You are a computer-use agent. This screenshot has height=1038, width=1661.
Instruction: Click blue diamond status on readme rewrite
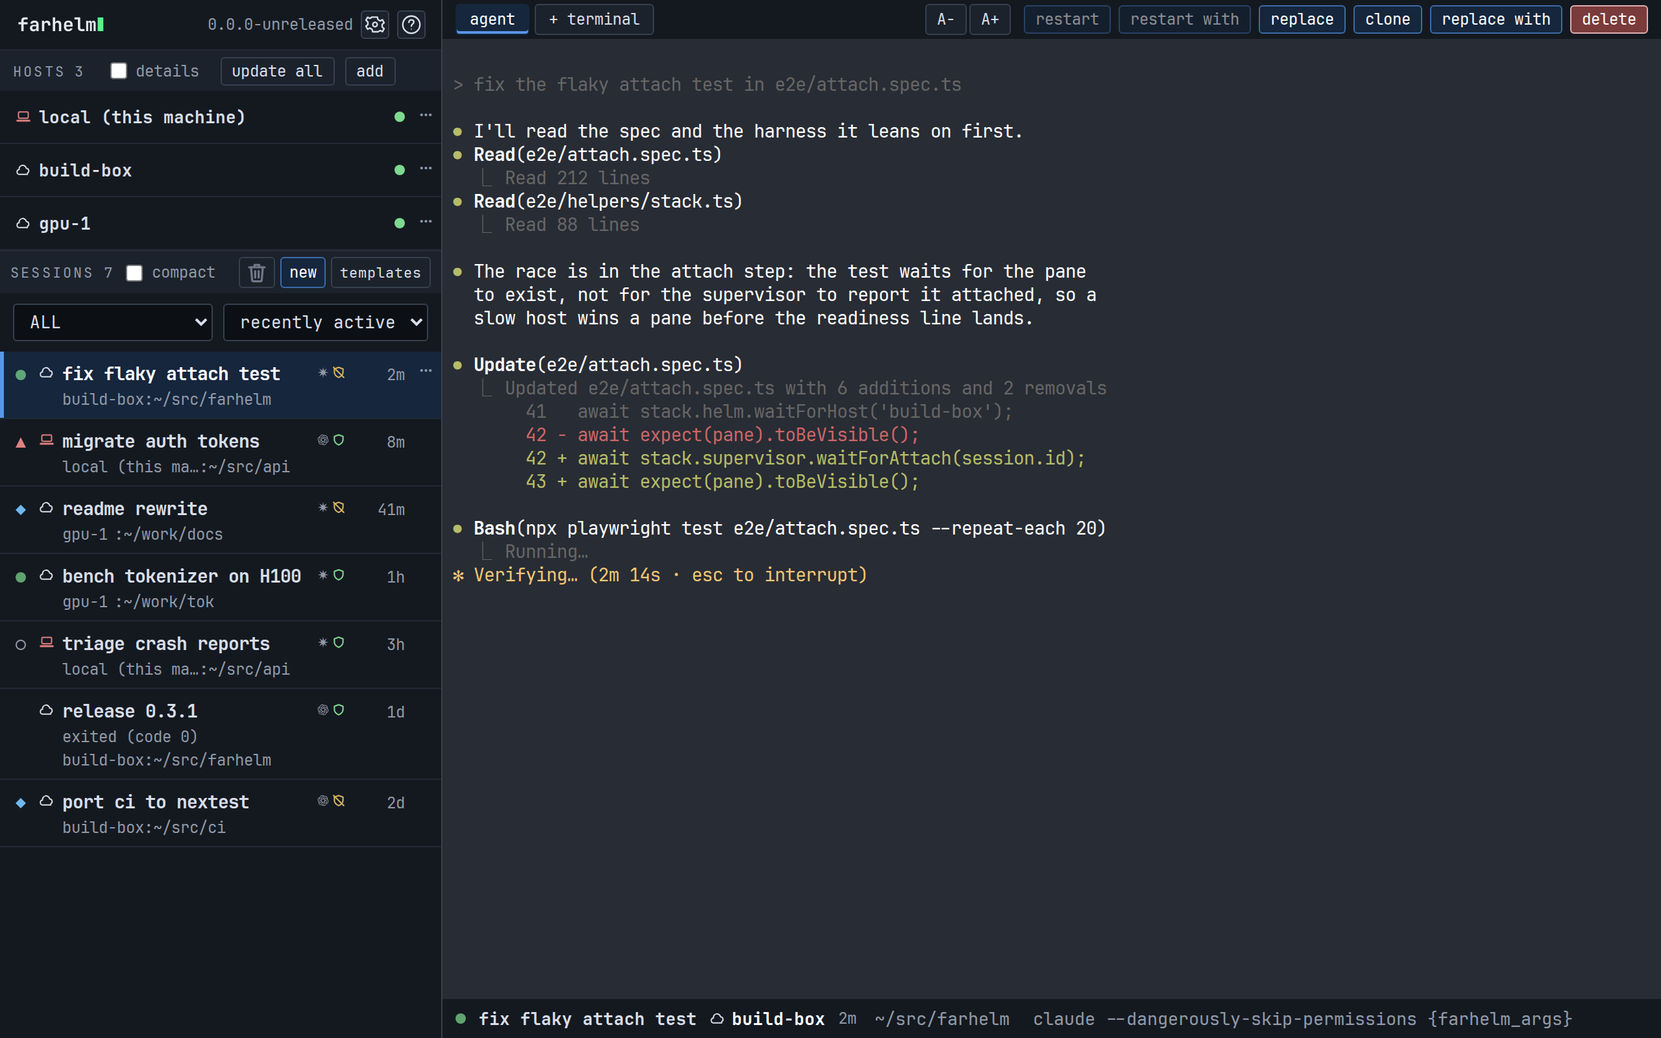tap(21, 509)
